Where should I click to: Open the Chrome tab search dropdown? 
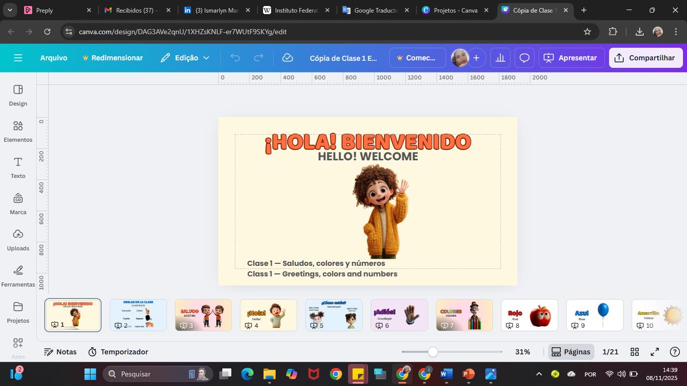click(10, 10)
